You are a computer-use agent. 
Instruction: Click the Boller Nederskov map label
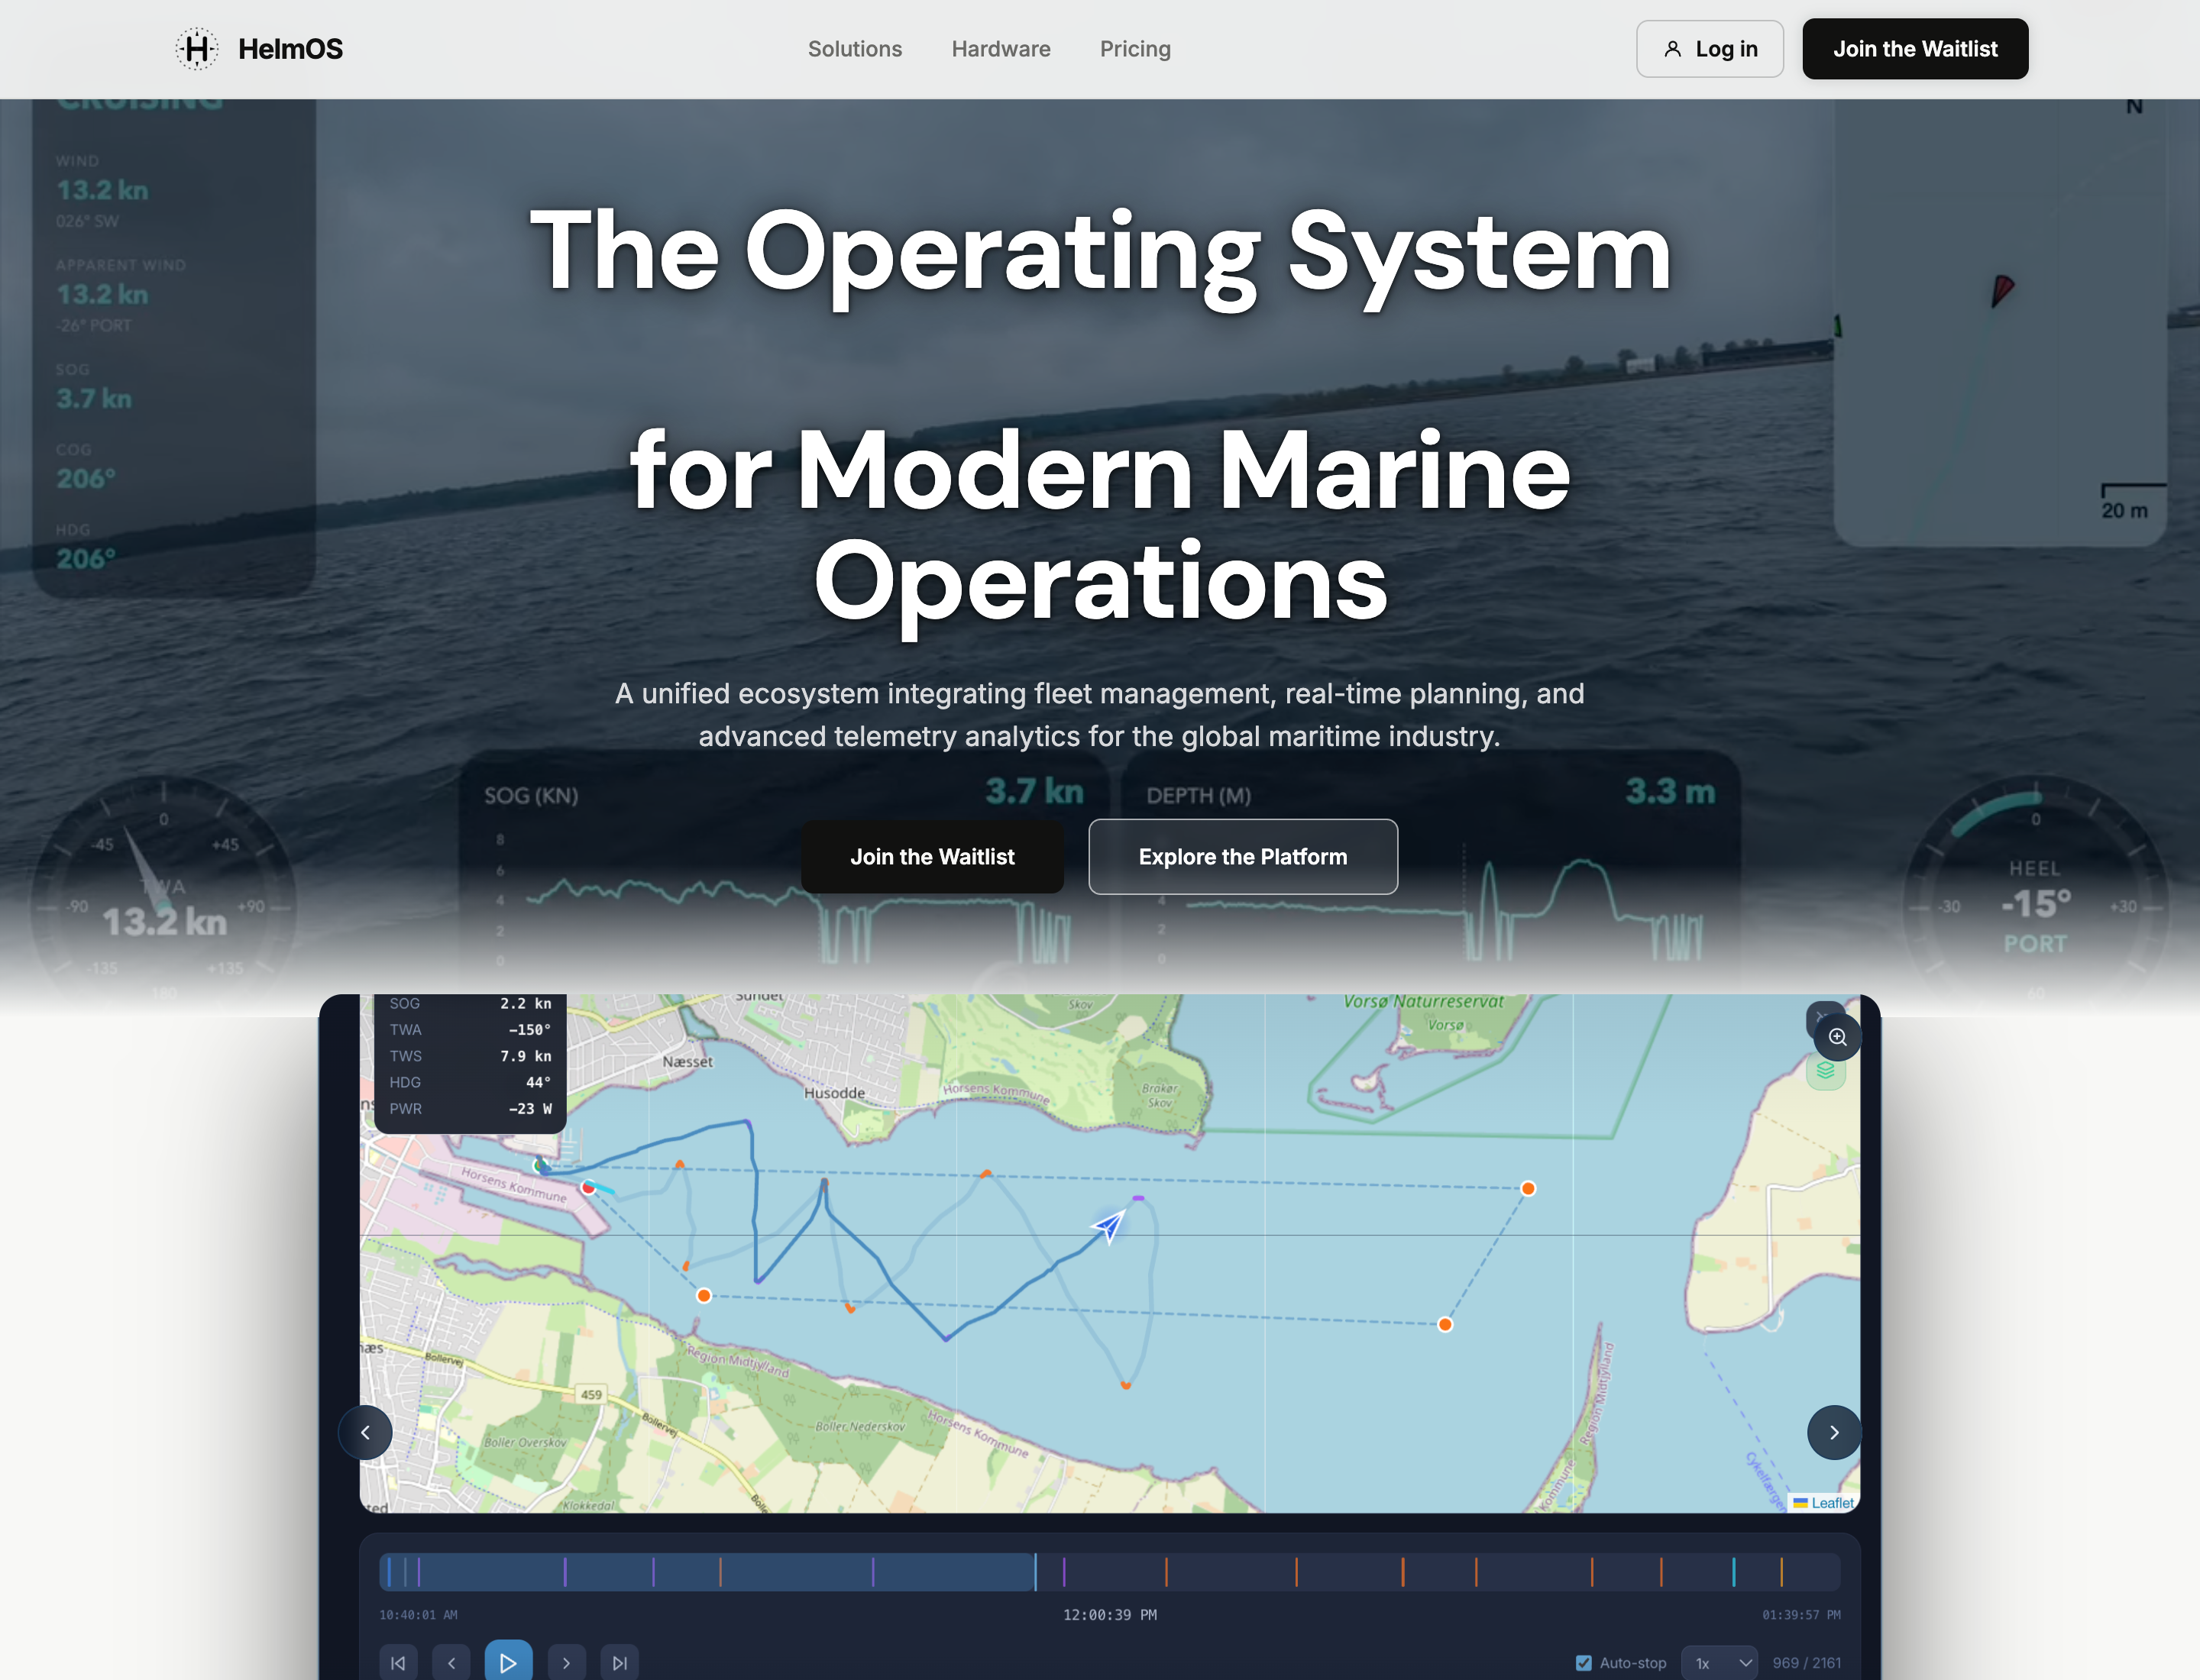(859, 1426)
